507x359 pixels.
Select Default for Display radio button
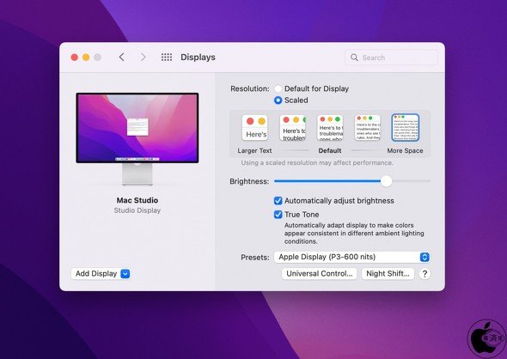coord(278,88)
